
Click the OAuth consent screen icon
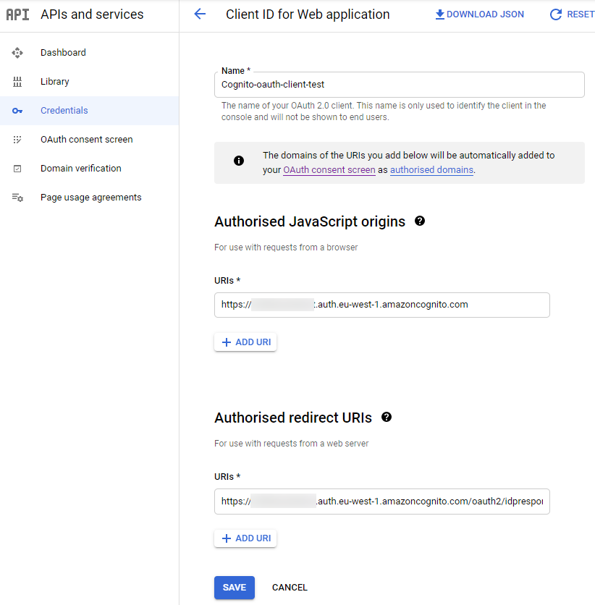coord(17,140)
